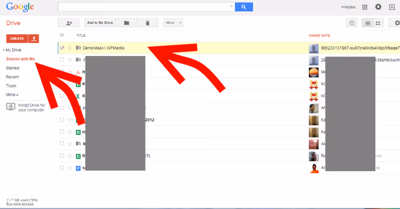Star the DemoMaaxII WPMedia folder
This screenshot has width=400, height=209.
[69, 47]
